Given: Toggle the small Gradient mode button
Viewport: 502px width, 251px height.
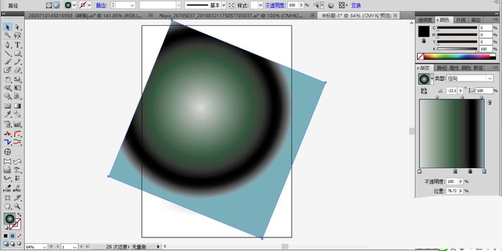Looking at the screenshot, I should pyautogui.click(x=13, y=235).
